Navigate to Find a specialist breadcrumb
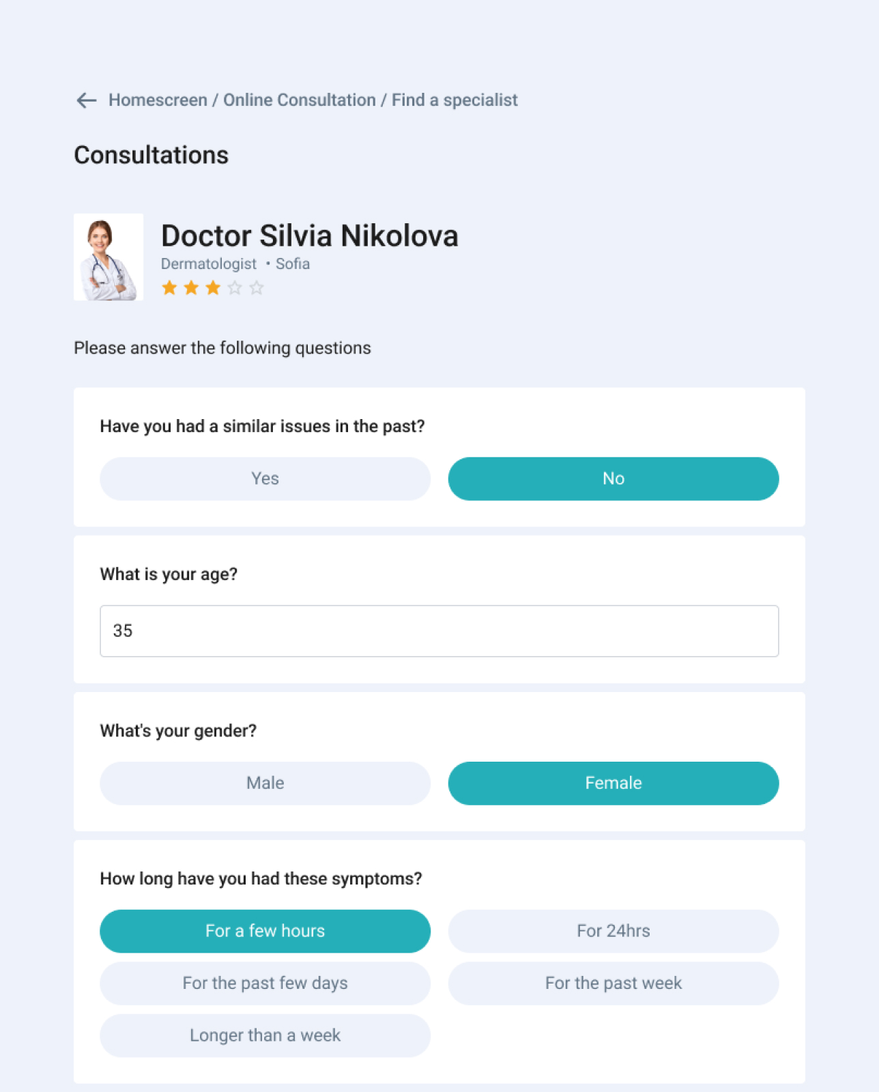Viewport: 879px width, 1092px height. click(455, 100)
